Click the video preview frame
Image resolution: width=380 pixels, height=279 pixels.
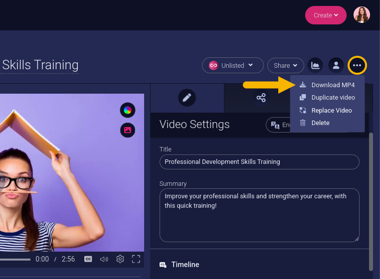[72, 172]
